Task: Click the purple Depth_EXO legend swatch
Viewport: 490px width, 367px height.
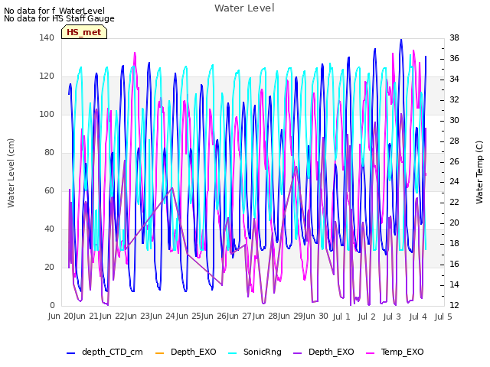Action: point(298,353)
